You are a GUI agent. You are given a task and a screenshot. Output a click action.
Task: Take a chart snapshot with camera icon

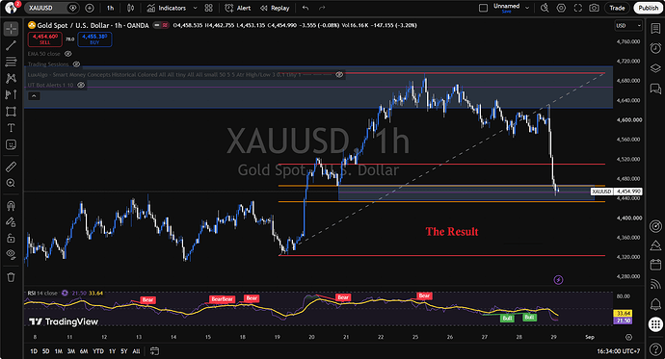[595, 8]
